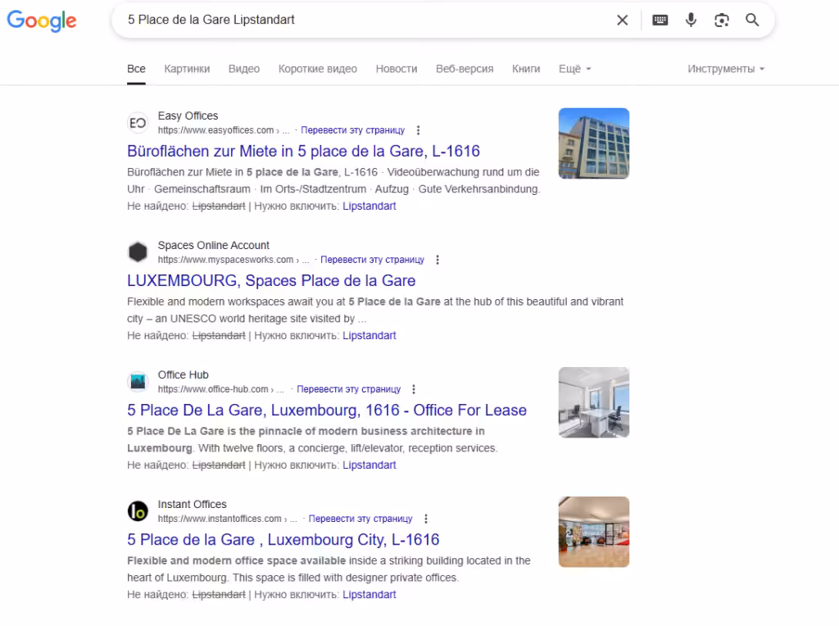Switch to the Новости tab

pos(396,69)
